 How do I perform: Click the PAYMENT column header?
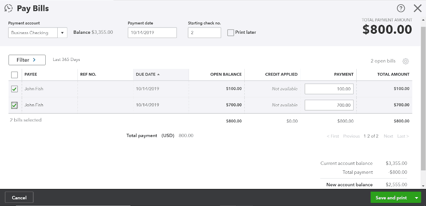pos(344,74)
